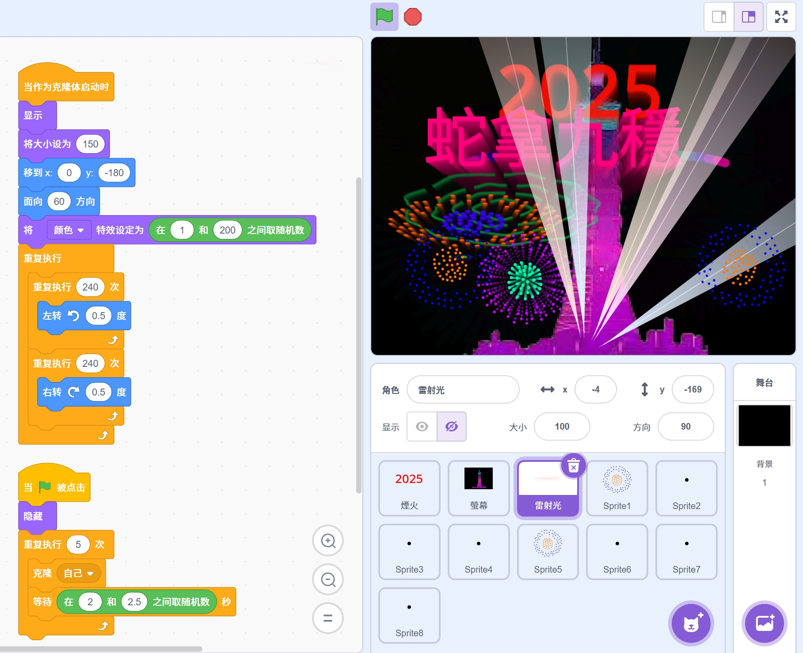The width and height of the screenshot is (803, 653).
Task: Switch to small stage layout
Action: (x=719, y=17)
